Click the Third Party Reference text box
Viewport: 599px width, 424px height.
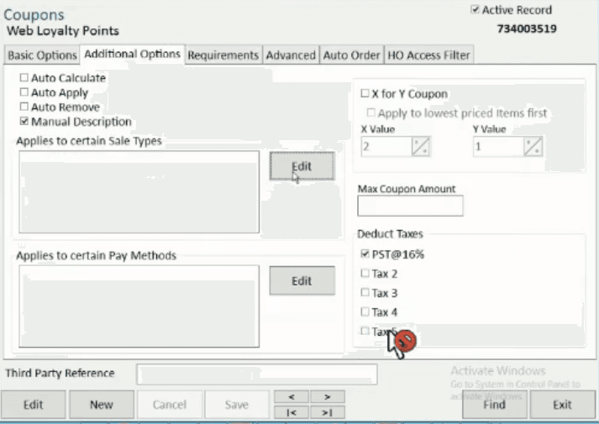257,374
